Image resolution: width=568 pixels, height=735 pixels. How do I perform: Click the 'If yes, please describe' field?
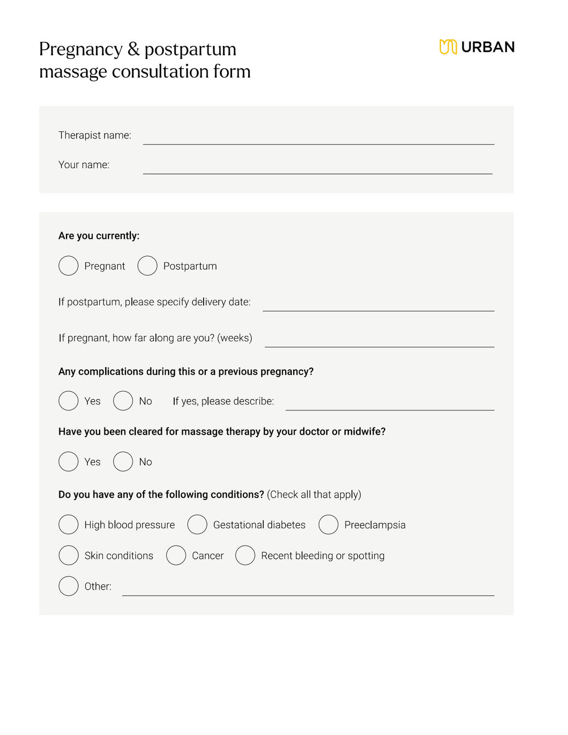pos(390,403)
